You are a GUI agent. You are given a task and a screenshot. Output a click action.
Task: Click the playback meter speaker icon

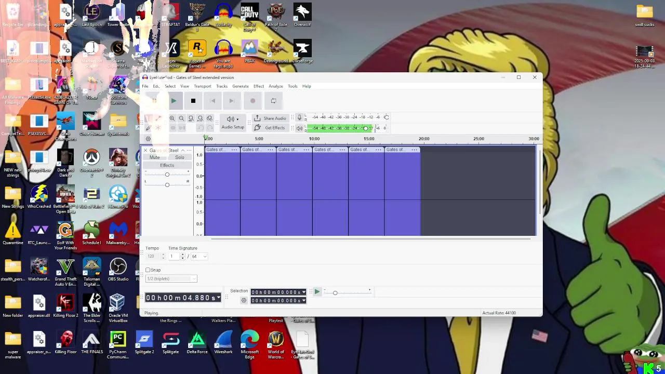tap(299, 128)
